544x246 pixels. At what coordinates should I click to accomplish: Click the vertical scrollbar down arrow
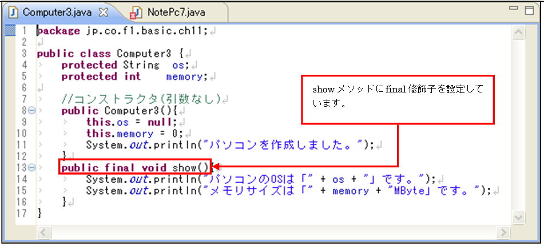519,219
